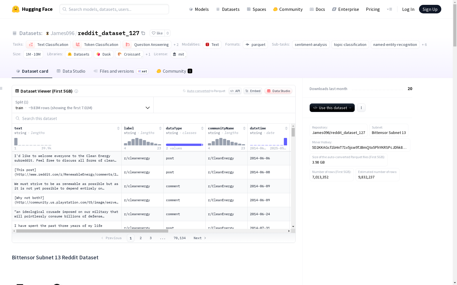
Task: Go to Models in the top navigation
Action: [199, 9]
